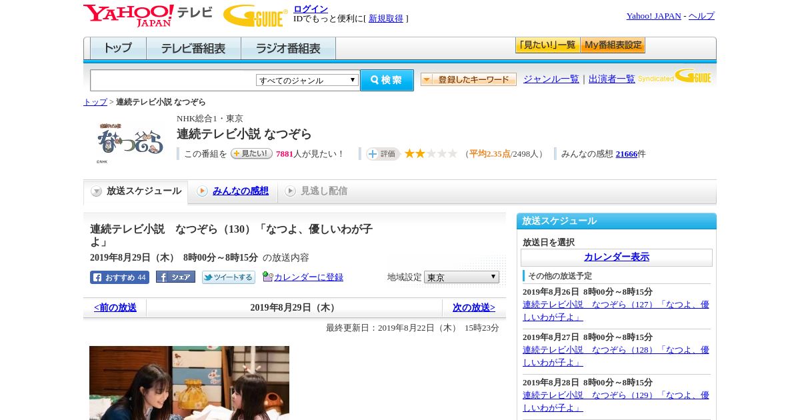The image size is (800, 420).
Task: Click the 評価 rating plus button
Action: pyautogui.click(x=383, y=154)
